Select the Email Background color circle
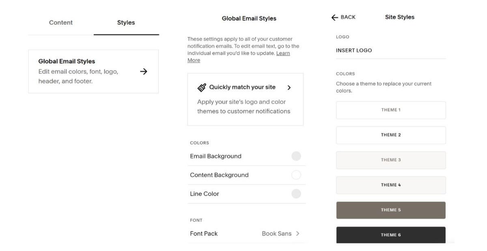Screen dimensions: 487x251 coord(296,156)
